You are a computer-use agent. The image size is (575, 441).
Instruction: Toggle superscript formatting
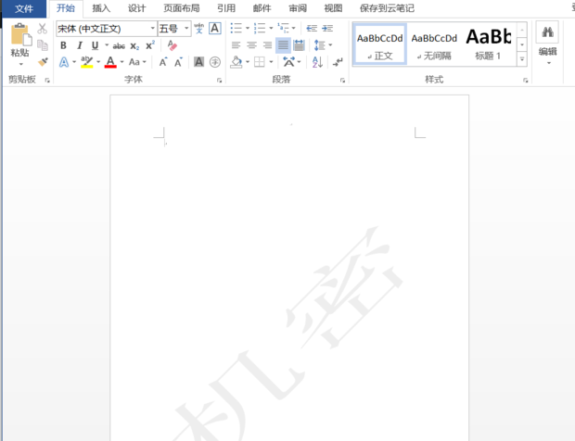click(150, 45)
